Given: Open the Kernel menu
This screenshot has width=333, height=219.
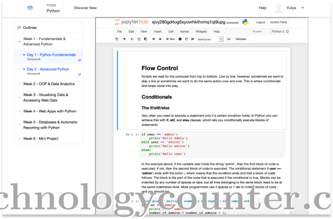Looking at the screenshot, I should (185, 32).
